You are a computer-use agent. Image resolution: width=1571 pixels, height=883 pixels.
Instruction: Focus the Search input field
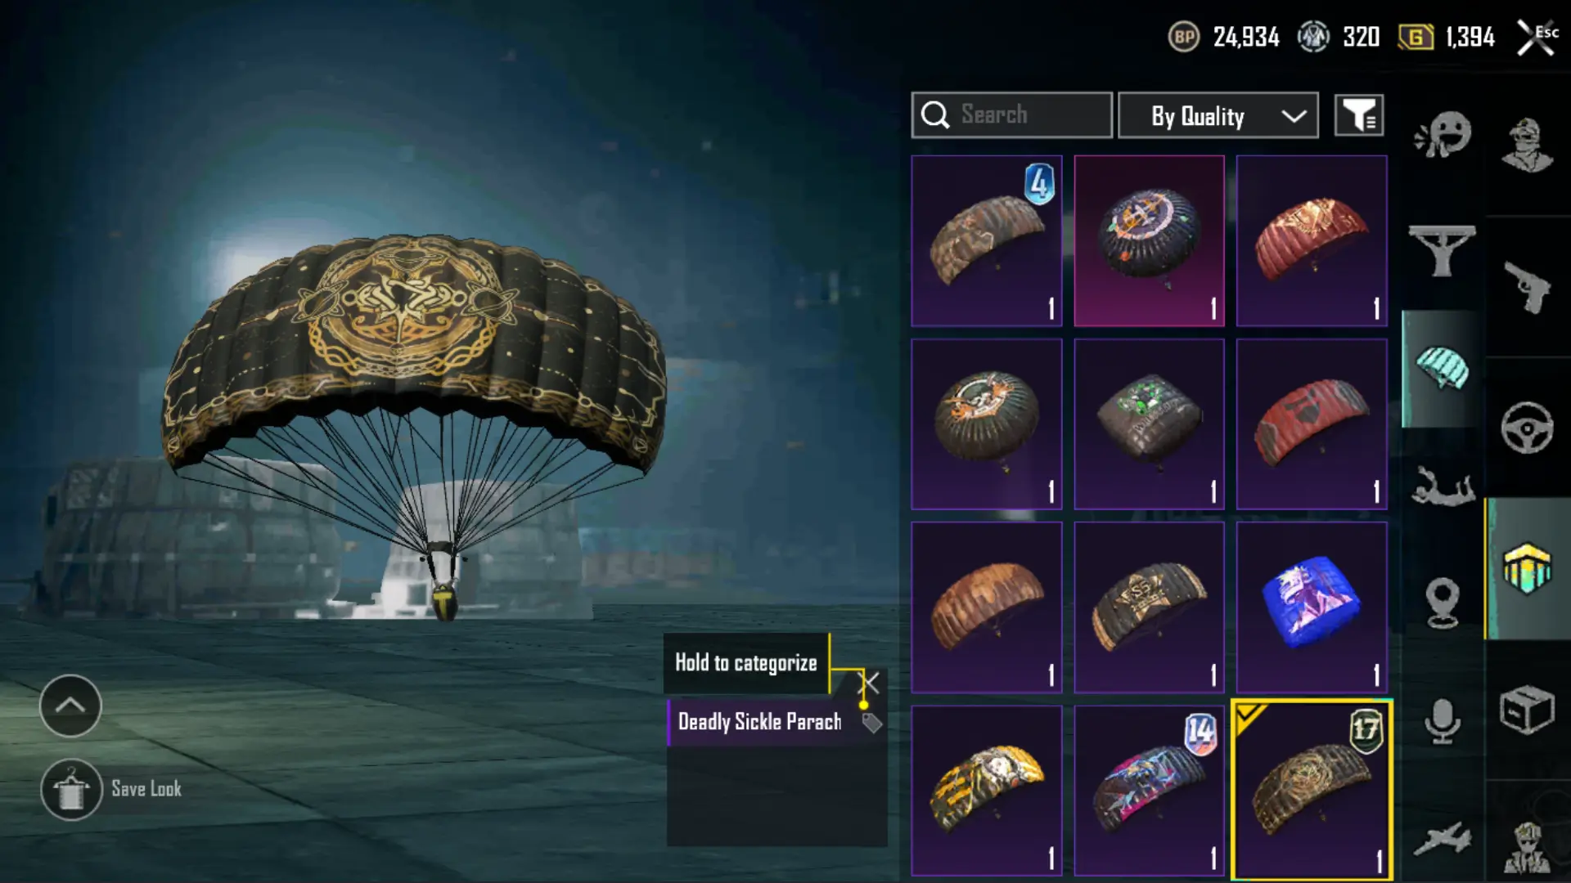click(1011, 115)
